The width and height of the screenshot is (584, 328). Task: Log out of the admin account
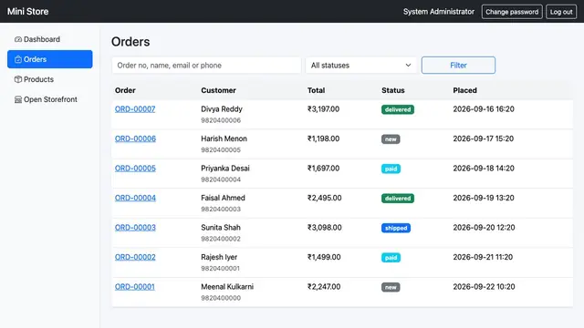click(561, 12)
